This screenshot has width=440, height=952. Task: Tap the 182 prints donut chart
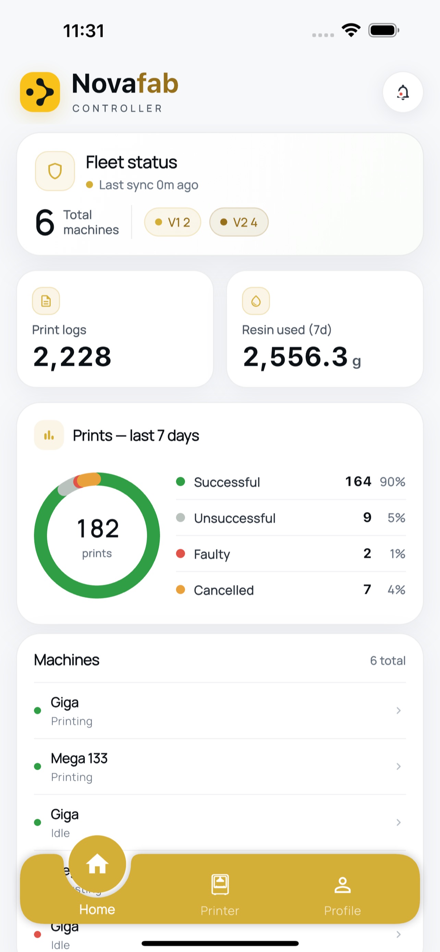click(x=97, y=535)
